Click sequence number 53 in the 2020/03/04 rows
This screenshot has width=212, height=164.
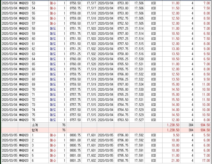[33, 3]
